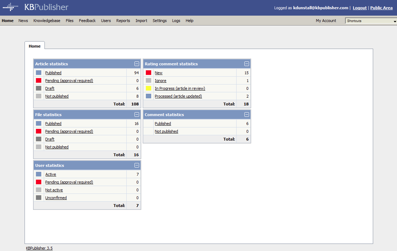Collapse the Rating comment statistics panel
The image size is (397, 251).
(x=247, y=64)
